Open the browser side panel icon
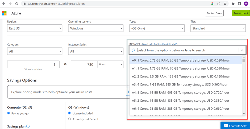 (x=239, y=4)
